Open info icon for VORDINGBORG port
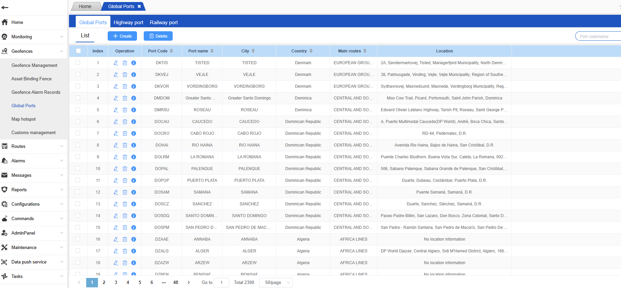 tap(134, 86)
